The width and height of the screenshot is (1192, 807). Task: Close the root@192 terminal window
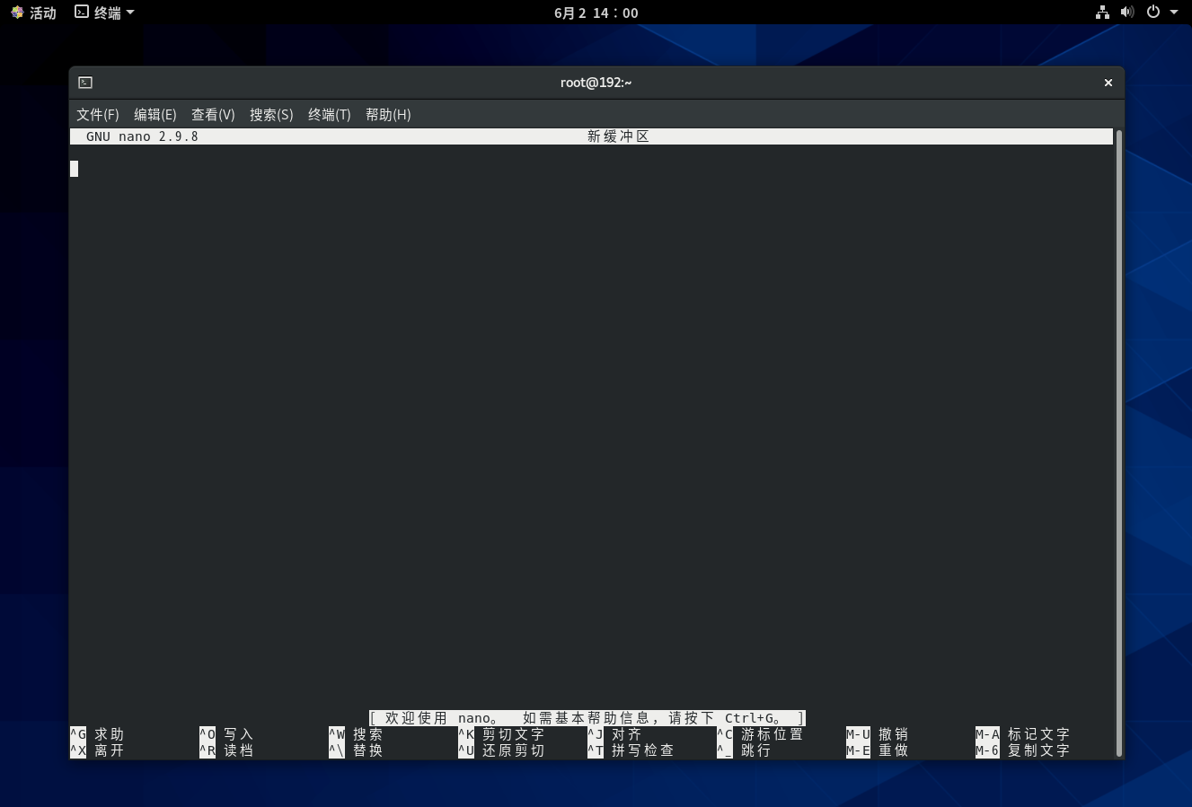[x=1108, y=83]
